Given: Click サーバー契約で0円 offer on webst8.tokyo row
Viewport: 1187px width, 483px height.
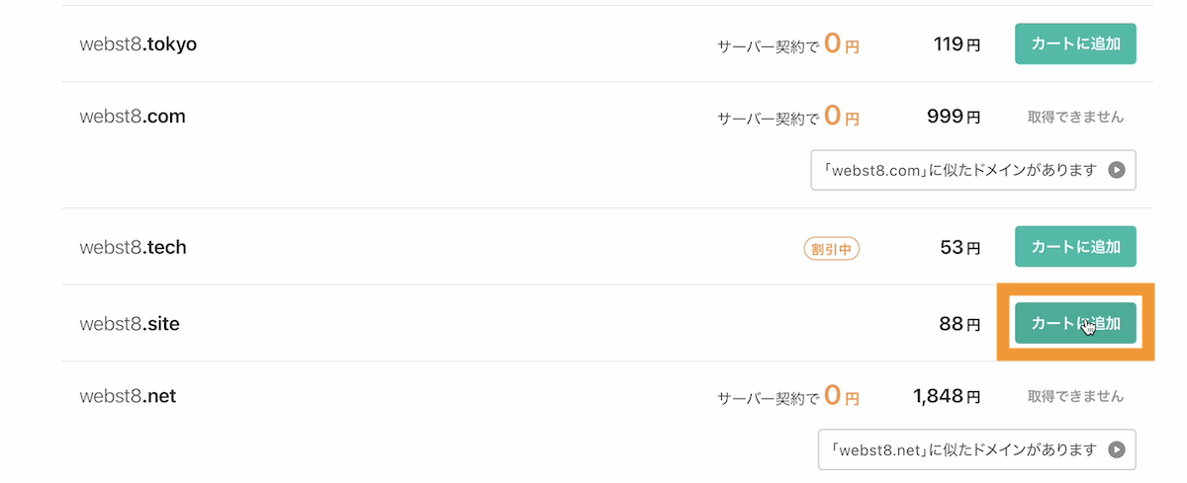Looking at the screenshot, I should click(x=788, y=43).
